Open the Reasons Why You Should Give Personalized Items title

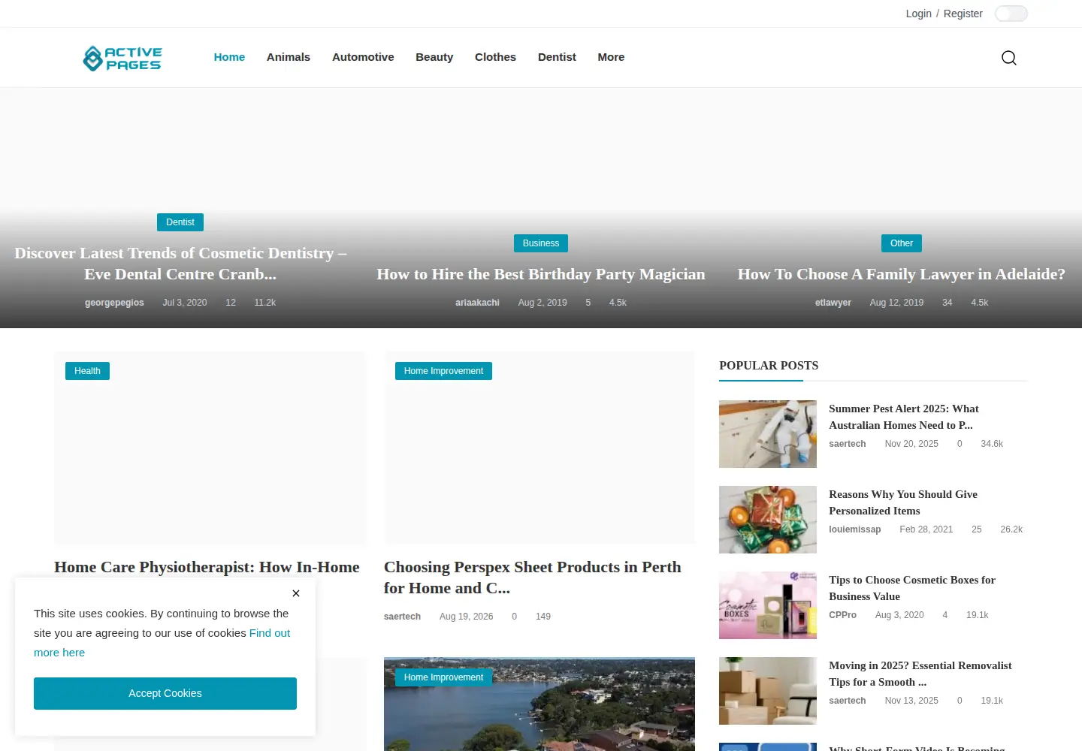[x=903, y=502]
